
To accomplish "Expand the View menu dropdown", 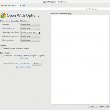I will tap(30, 24).
